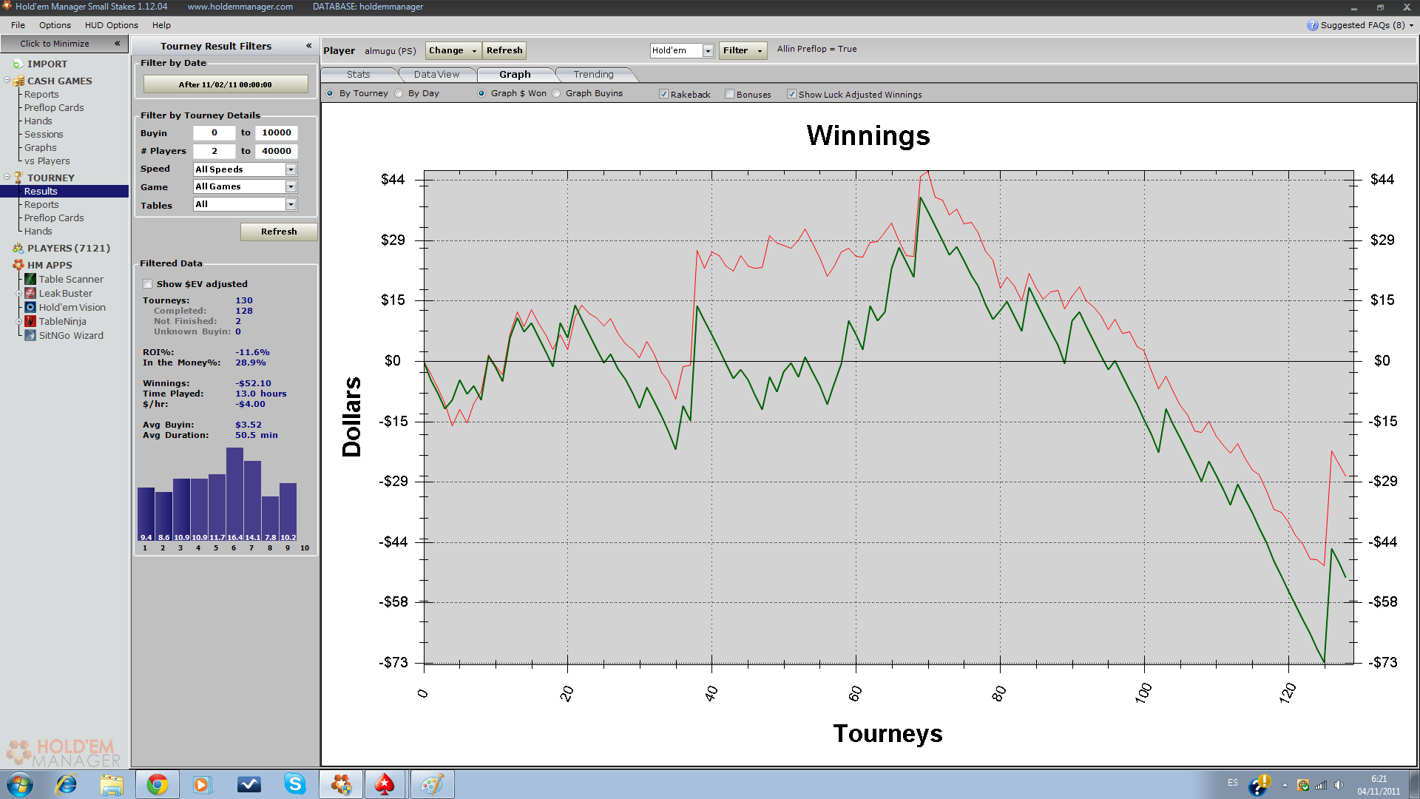1420x799 pixels.
Task: Open Paint from the taskbar
Action: pos(432,784)
